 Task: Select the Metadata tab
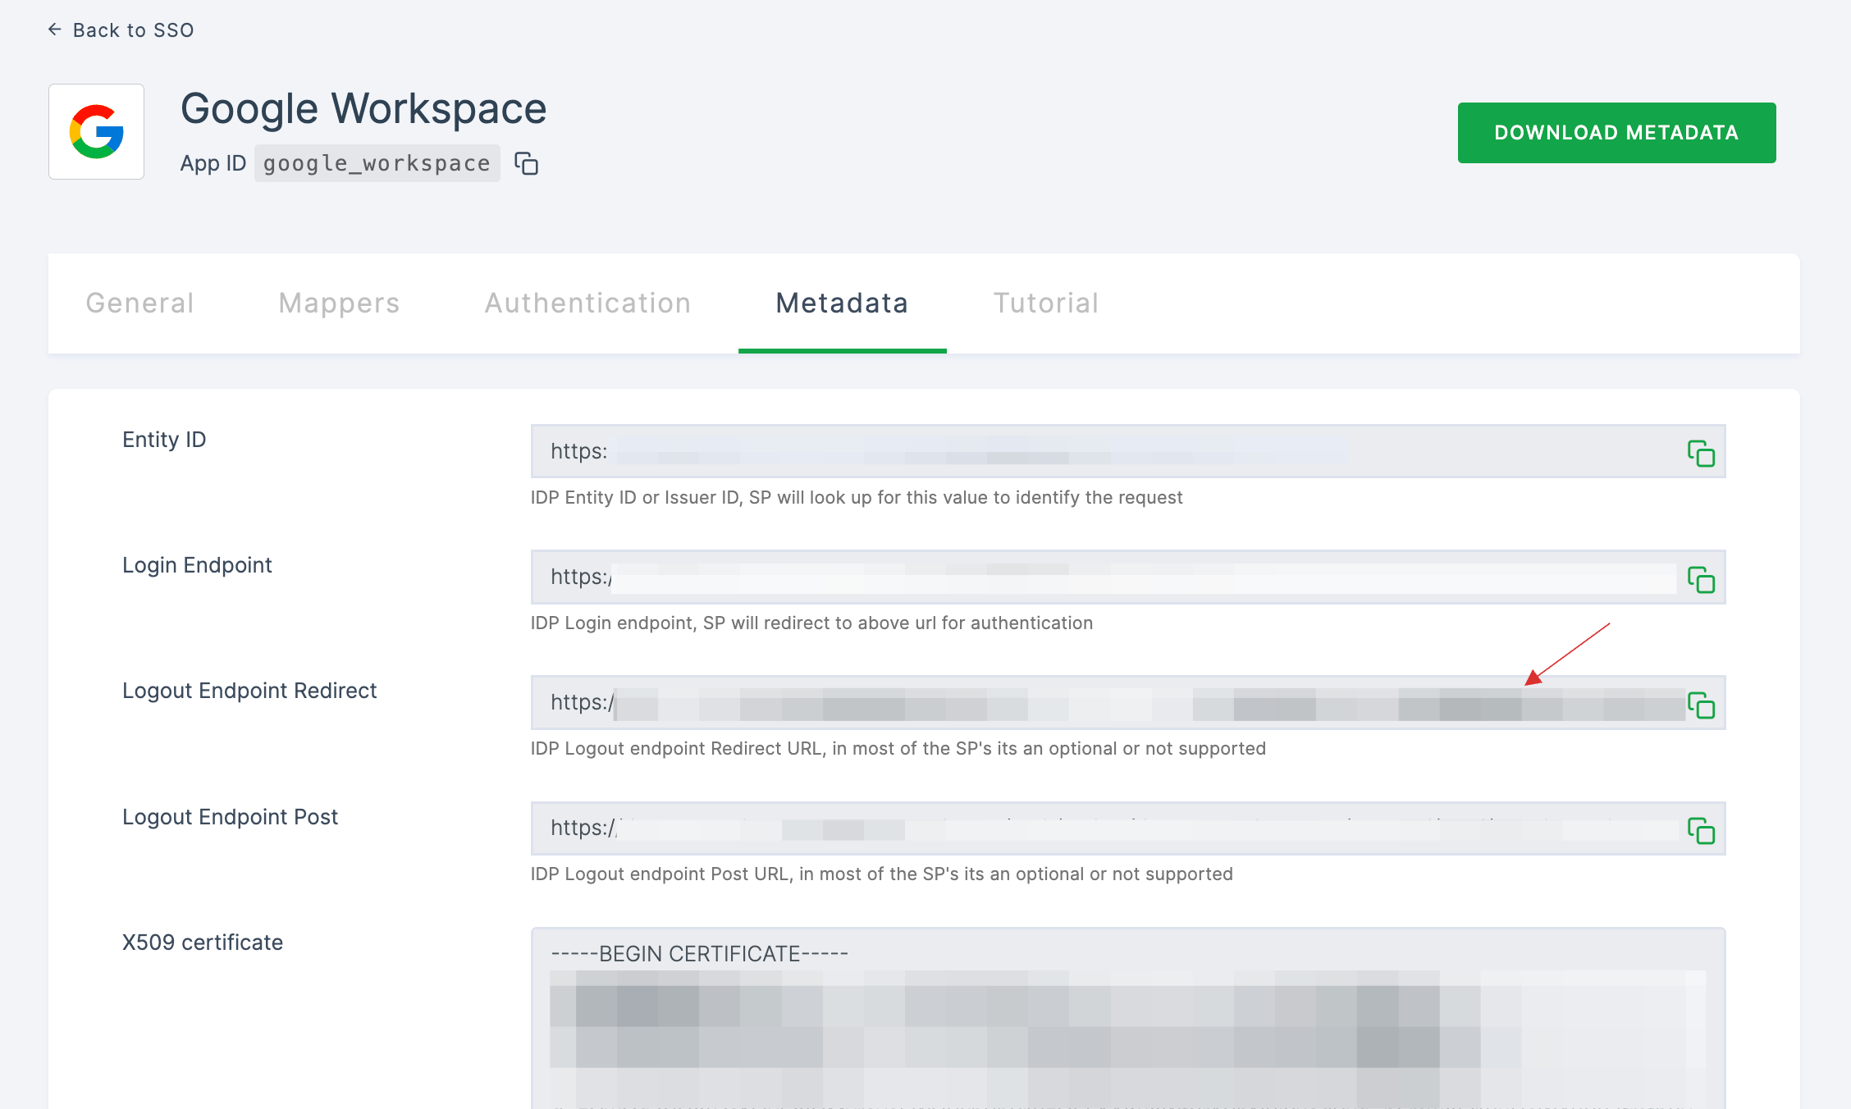pyautogui.click(x=843, y=303)
